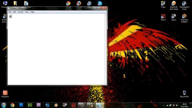Click the devices tray icon beside the signal icon
The image size is (192, 108).
pyautogui.click(x=170, y=105)
